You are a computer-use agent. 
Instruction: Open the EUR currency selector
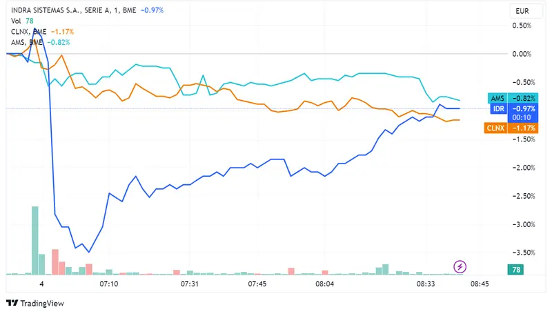point(522,12)
